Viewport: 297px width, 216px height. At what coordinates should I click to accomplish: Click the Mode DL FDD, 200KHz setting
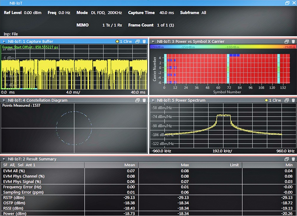pyautogui.click(x=99, y=13)
